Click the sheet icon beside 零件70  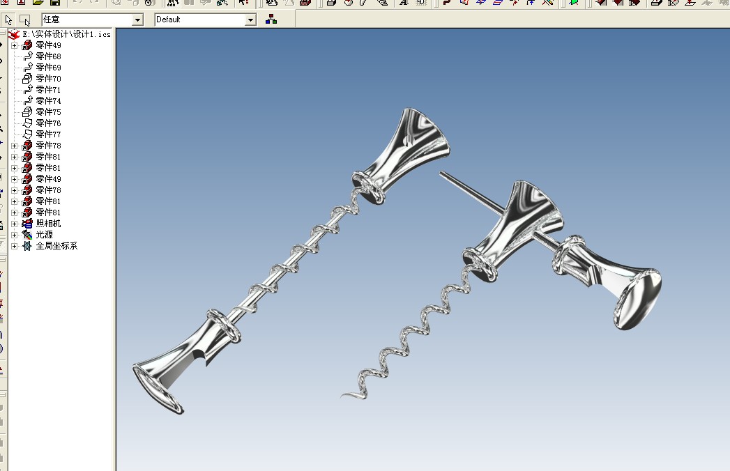(27, 79)
